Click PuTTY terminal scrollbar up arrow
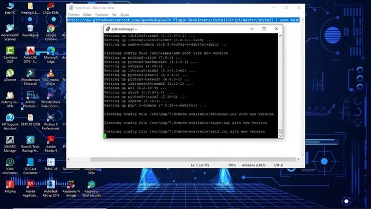This screenshot has height=209, width=371. pos(281,35)
